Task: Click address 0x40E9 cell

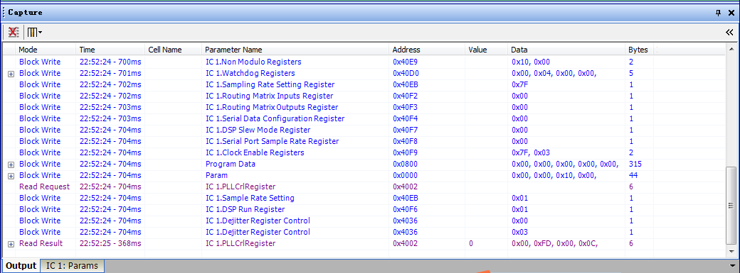Action: point(406,62)
